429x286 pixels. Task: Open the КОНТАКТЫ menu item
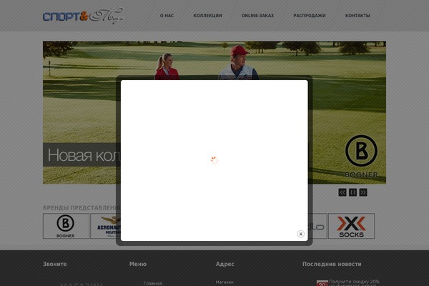(x=357, y=16)
